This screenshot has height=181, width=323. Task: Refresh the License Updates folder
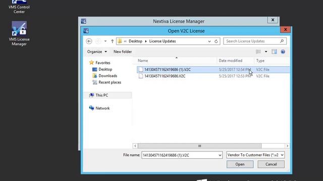216,41
